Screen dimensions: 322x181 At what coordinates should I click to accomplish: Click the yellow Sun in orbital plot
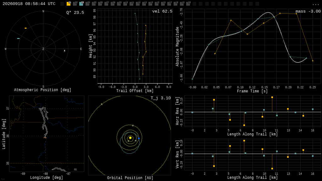tap(130, 138)
